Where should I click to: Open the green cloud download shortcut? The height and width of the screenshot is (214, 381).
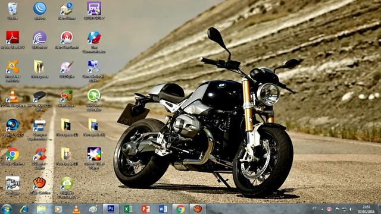tap(67, 188)
